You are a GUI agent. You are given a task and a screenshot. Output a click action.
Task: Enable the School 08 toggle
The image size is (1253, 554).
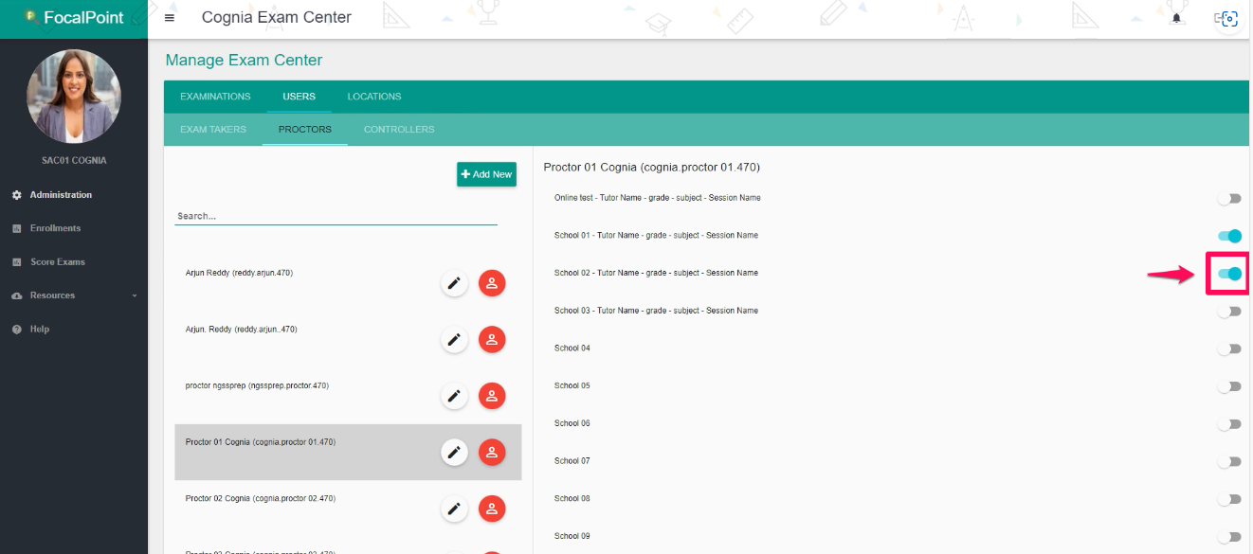pyautogui.click(x=1229, y=499)
